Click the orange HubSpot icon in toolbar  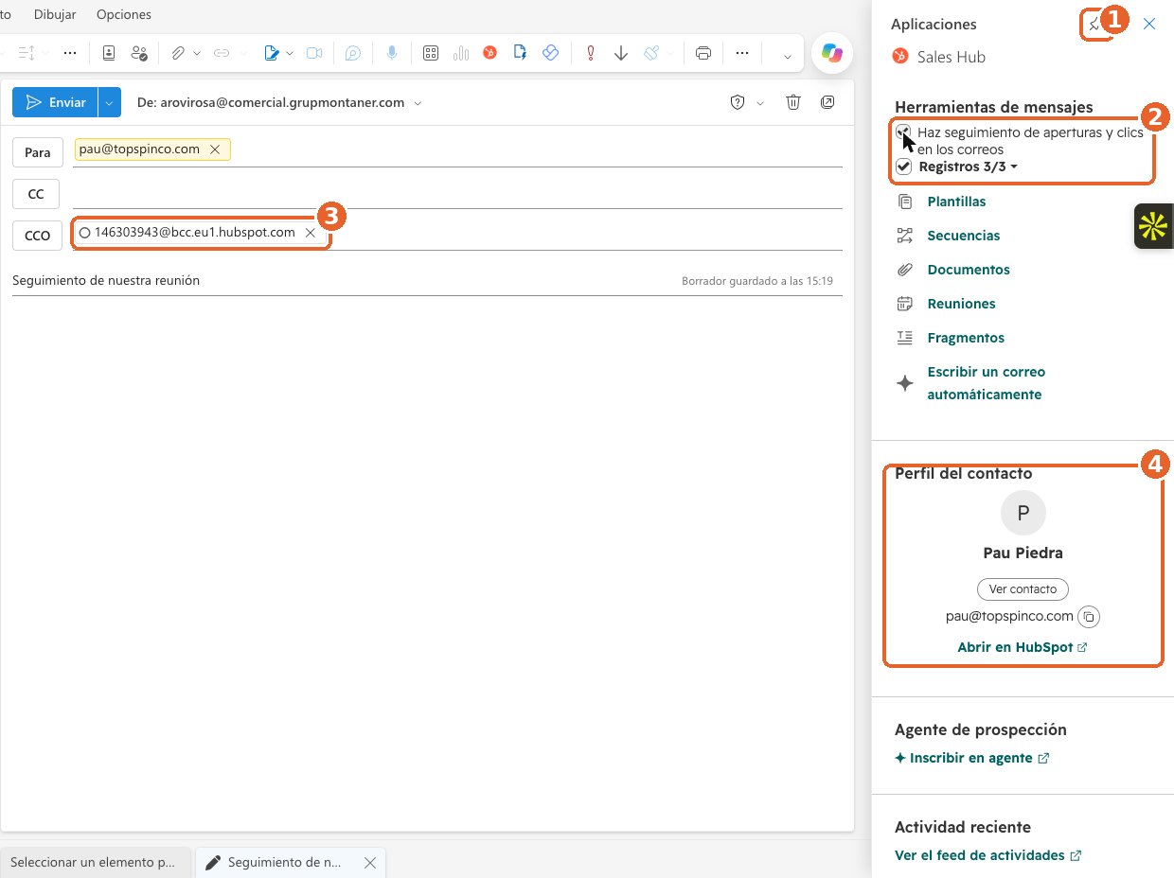[490, 53]
